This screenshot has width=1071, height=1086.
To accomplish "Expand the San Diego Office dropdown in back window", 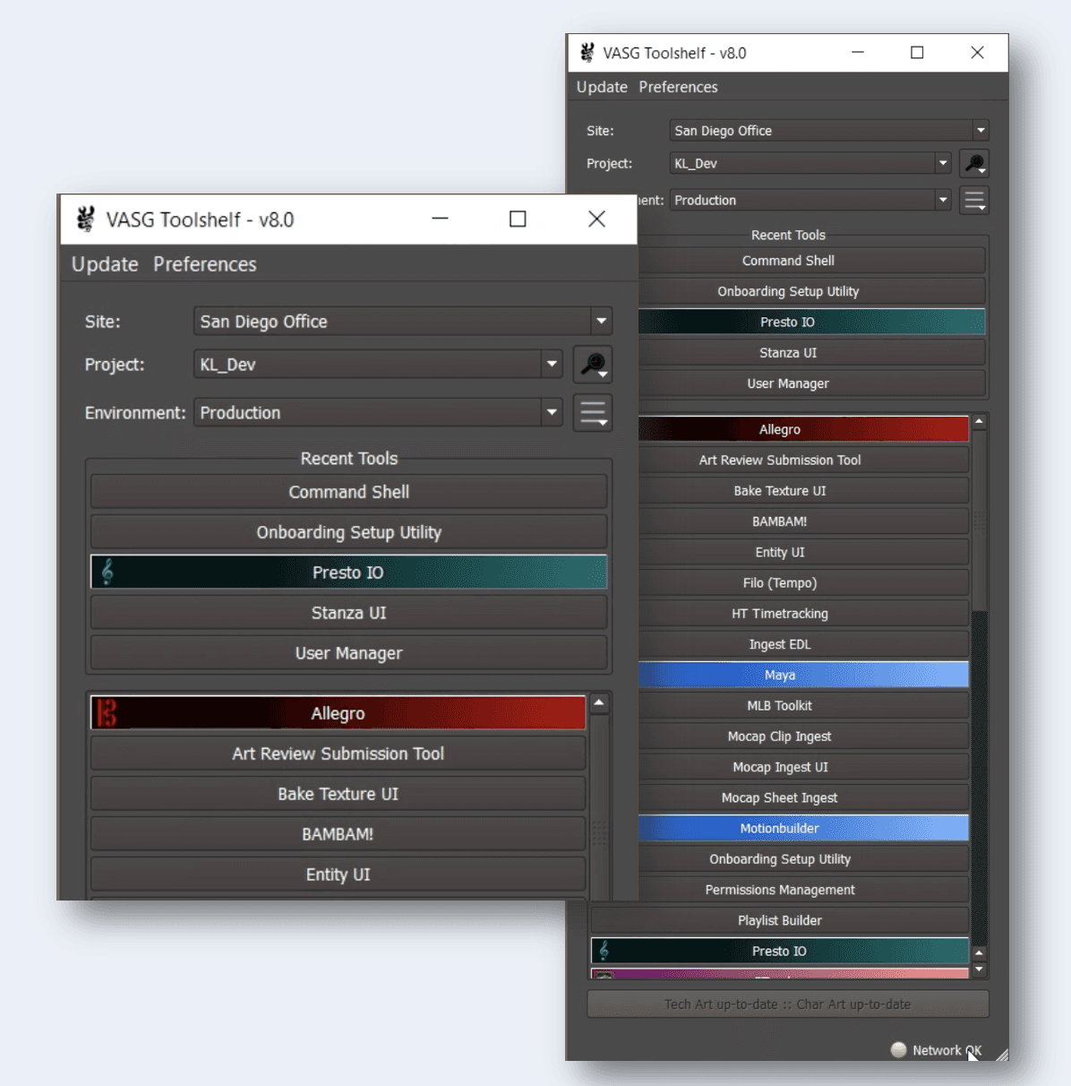I will pos(981,131).
